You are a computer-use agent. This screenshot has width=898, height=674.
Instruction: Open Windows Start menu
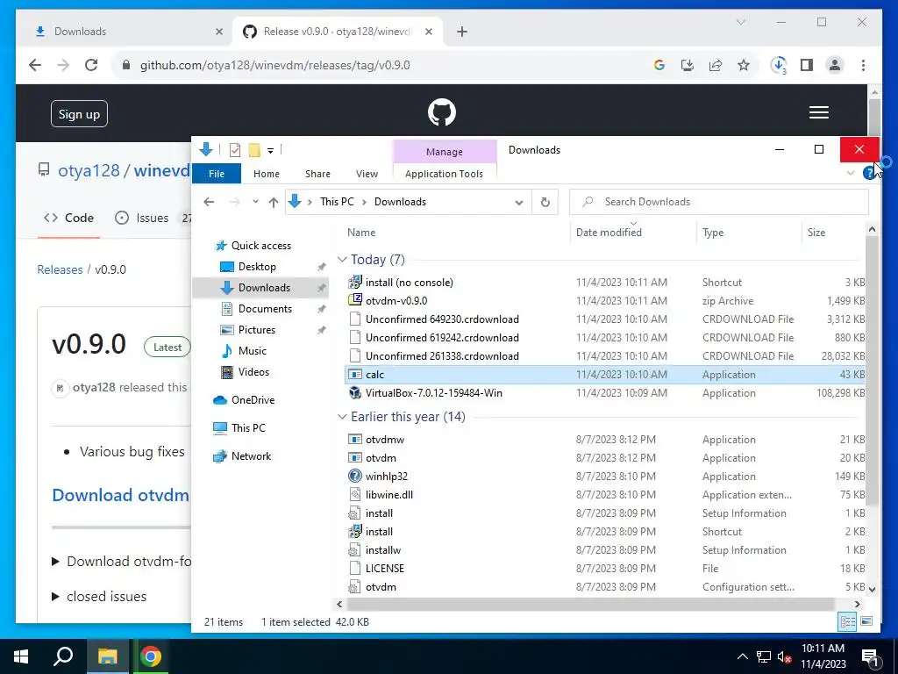21,656
